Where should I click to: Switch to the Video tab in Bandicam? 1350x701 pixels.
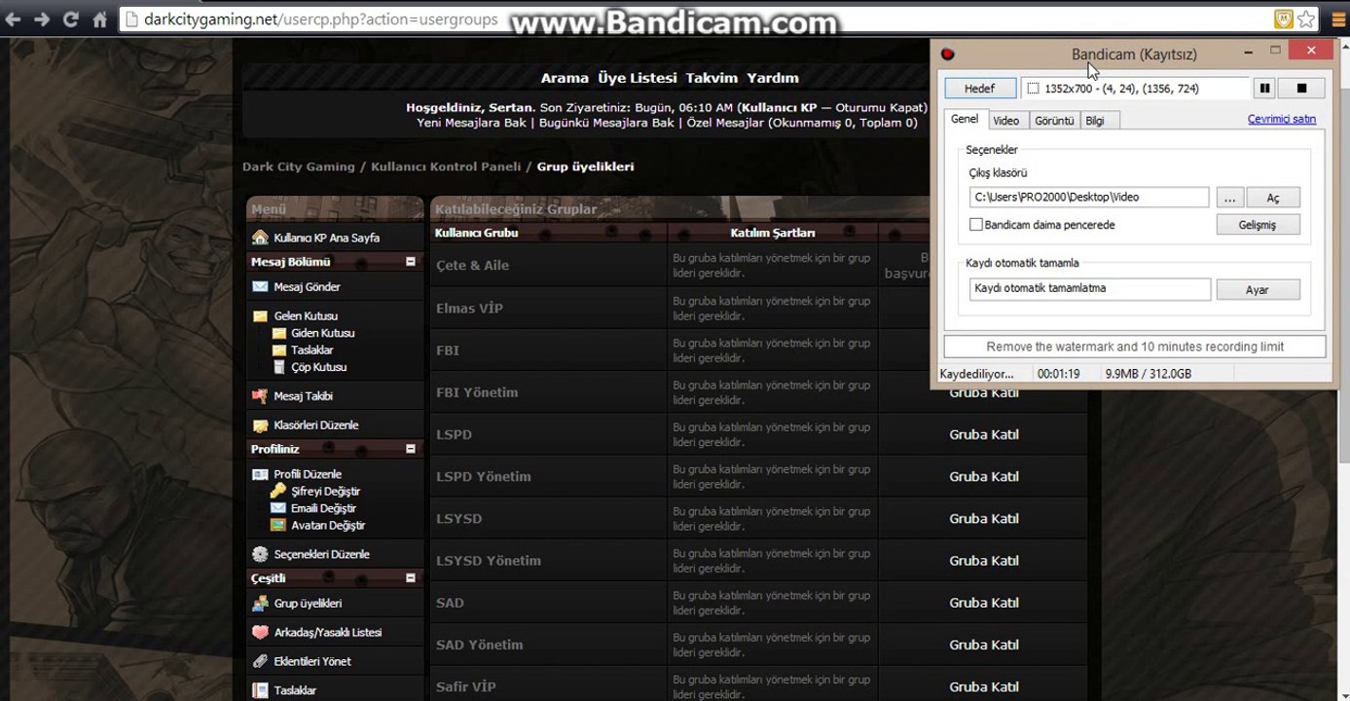pos(1006,120)
